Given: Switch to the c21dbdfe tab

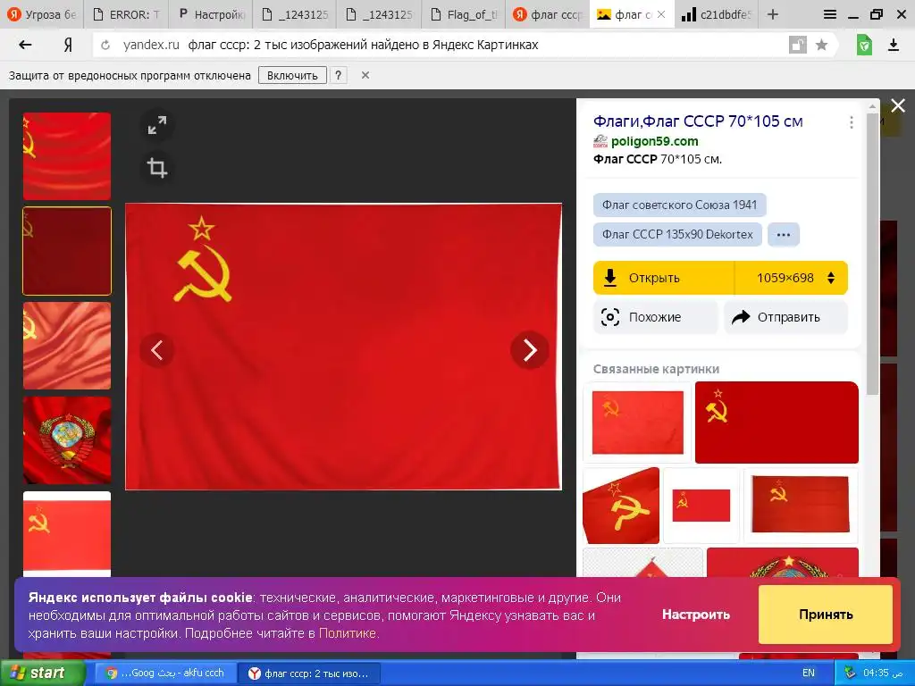Looking at the screenshot, I should [x=716, y=14].
